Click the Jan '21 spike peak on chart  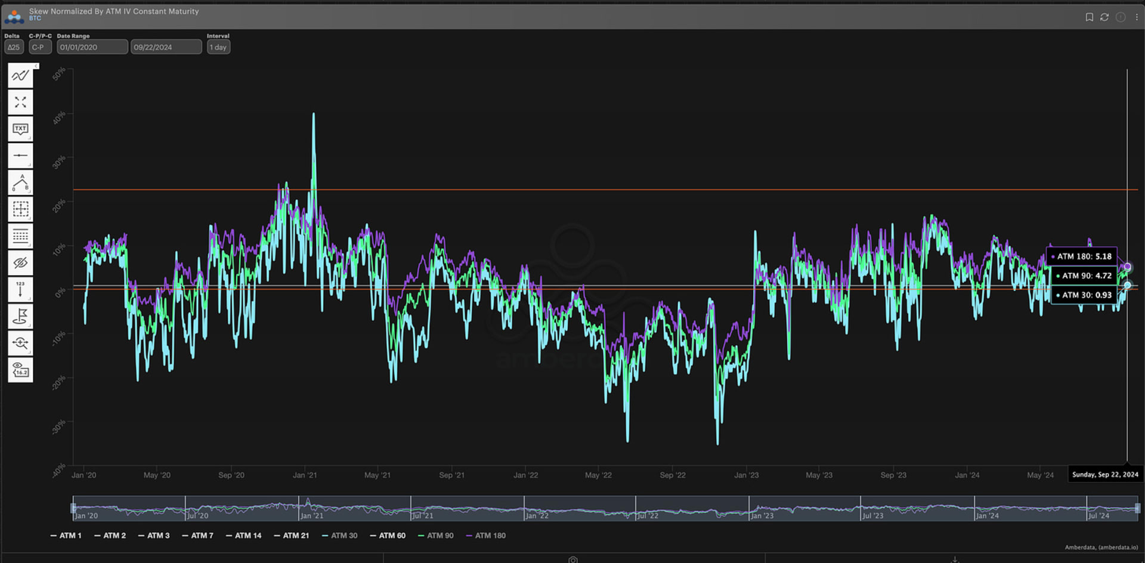(x=314, y=115)
